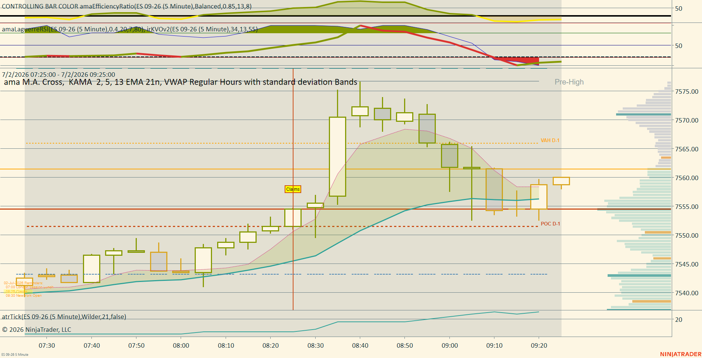Click the 09:20 time axis label

[539, 345]
